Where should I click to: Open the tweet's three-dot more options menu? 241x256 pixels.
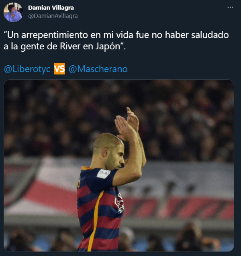[230, 7]
